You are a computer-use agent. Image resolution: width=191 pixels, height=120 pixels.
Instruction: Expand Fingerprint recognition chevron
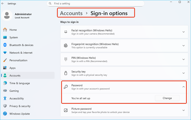click(183, 46)
